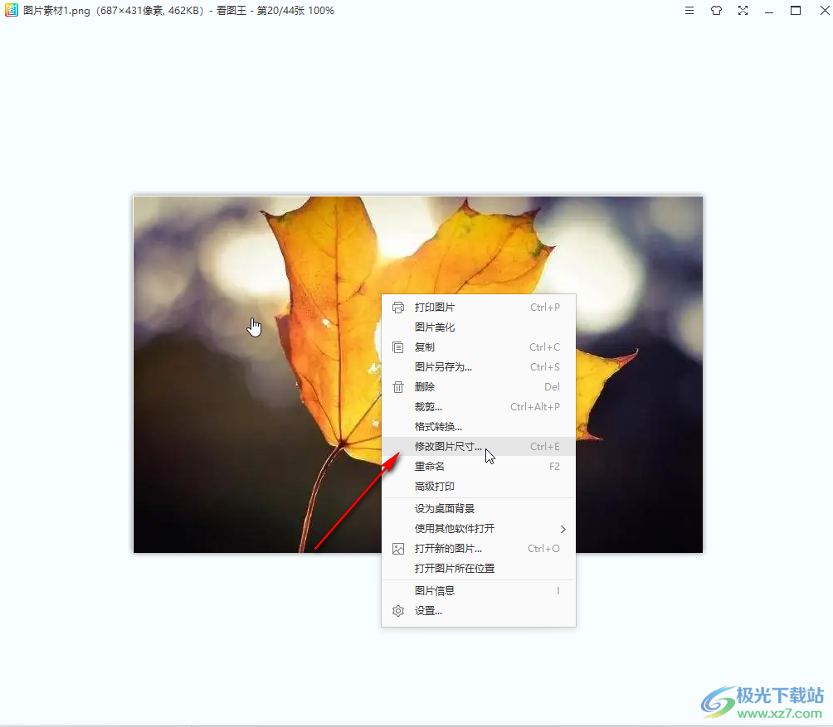Open 图片信息 from the context menu
Screen dimensions: 833x727
click(x=478, y=590)
